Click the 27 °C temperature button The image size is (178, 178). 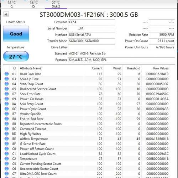point(16,56)
